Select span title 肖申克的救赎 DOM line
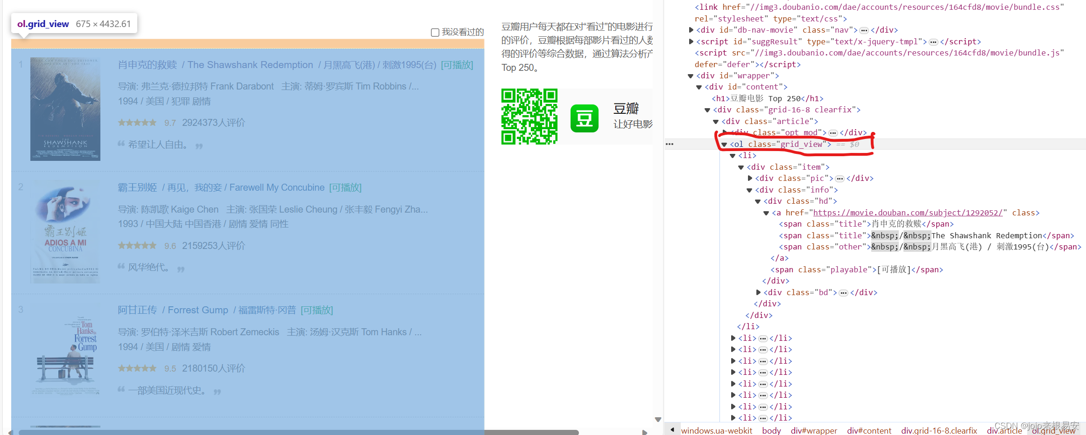The image size is (1086, 435). click(866, 224)
